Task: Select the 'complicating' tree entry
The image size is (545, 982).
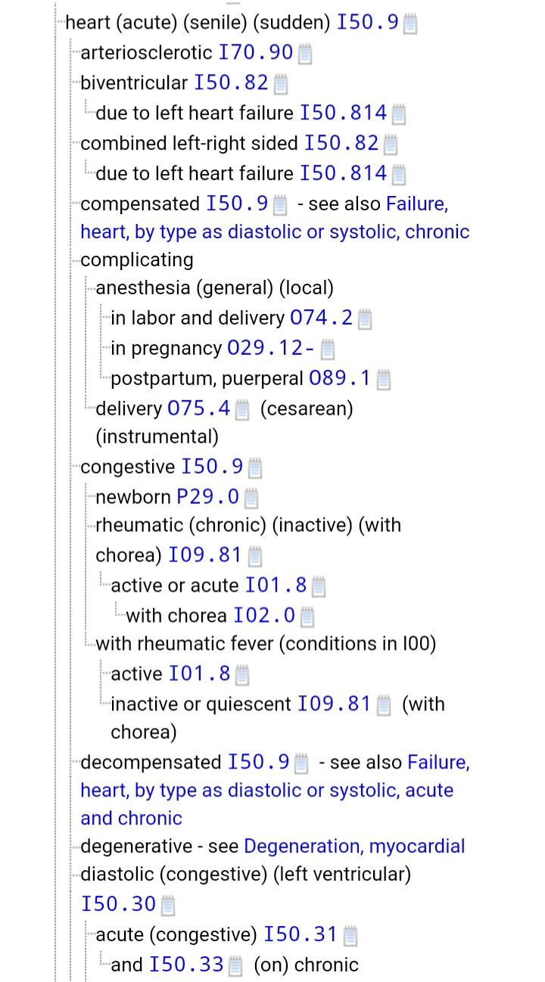Action: [x=136, y=259]
